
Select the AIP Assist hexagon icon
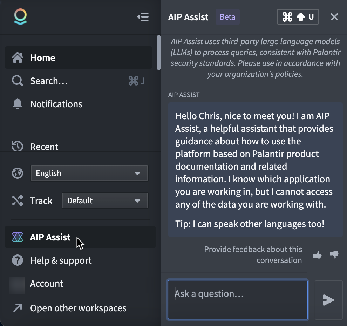click(18, 237)
